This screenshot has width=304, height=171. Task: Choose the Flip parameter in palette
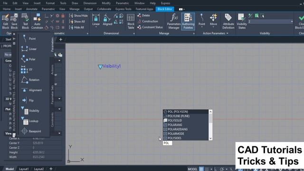point(28,100)
